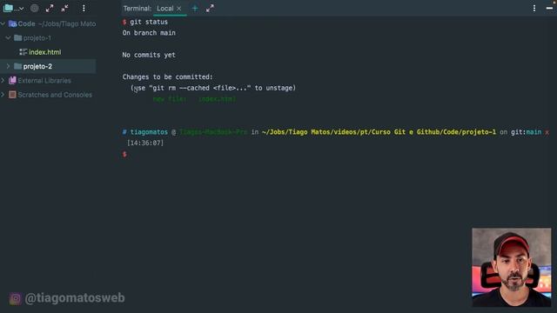Click the terminal input prompt line
557x313 pixels.
tap(124, 154)
